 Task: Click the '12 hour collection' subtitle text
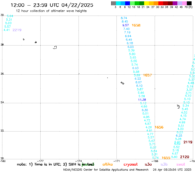coord(51,11)
